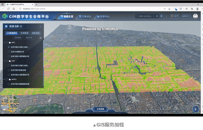Screen dimensions: 203x130
Task: Click the compass icon at bottom right
Action: (196, 109)
